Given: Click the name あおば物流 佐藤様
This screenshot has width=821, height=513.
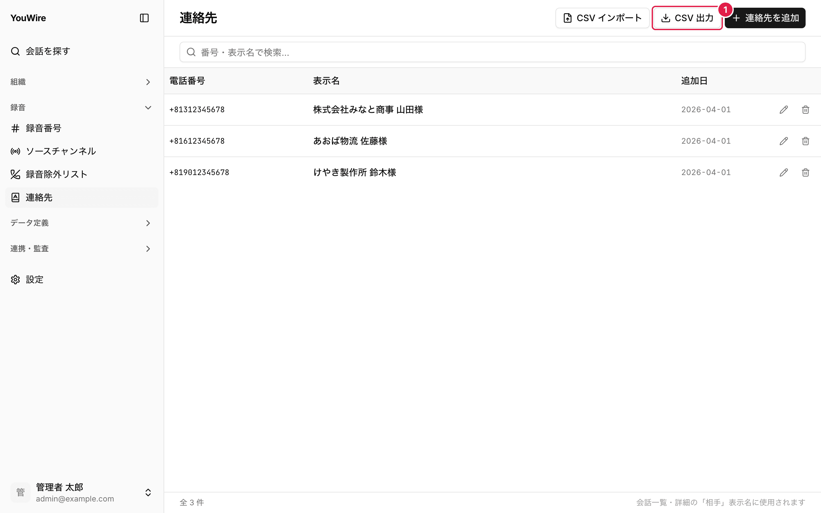Looking at the screenshot, I should click(x=350, y=141).
